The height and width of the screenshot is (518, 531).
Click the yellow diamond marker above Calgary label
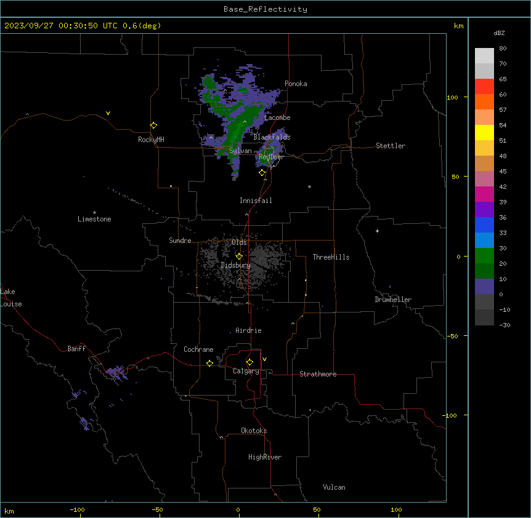tap(249, 362)
